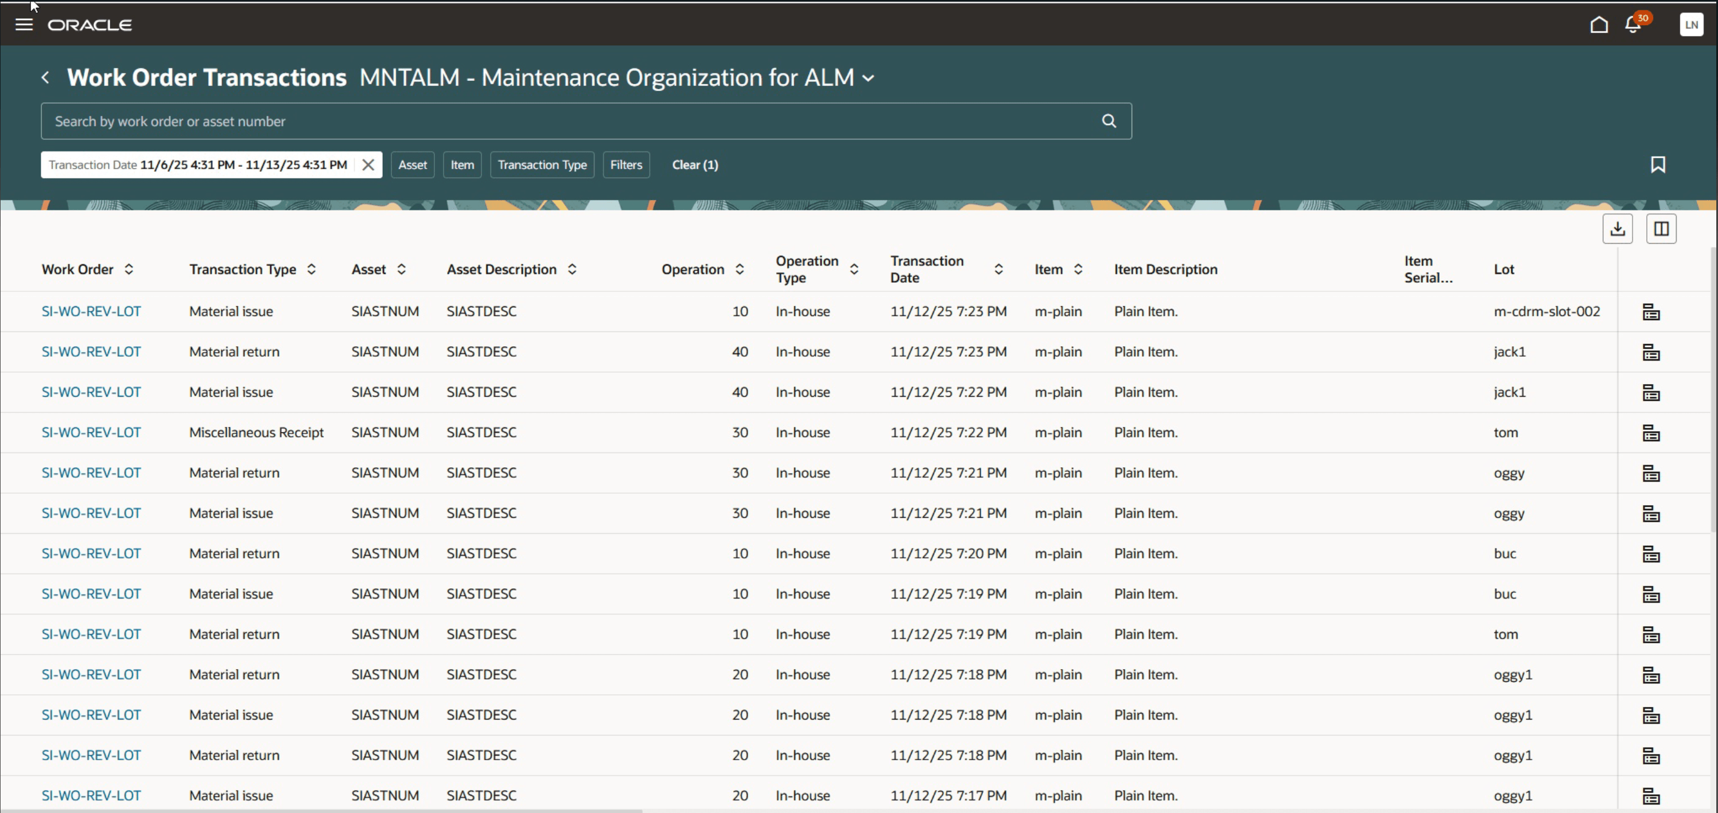
Task: Click the notifications bell icon
Action: (1632, 25)
